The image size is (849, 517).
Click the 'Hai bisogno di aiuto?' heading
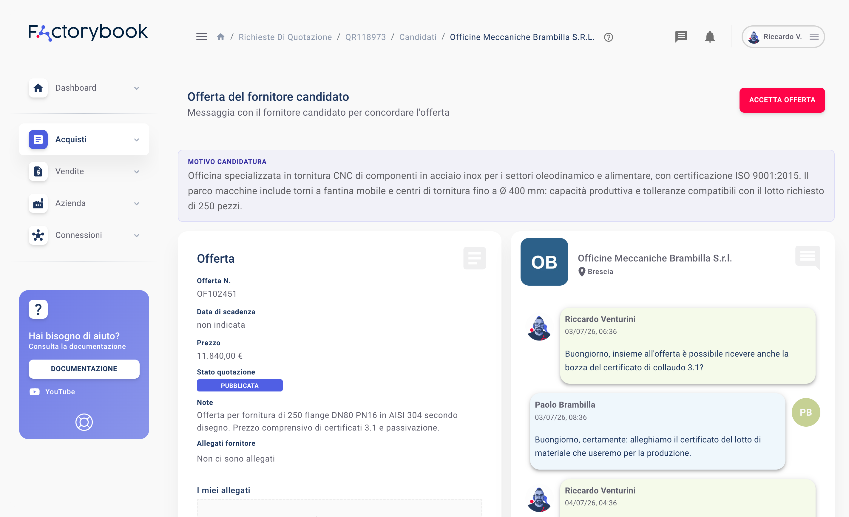(x=74, y=336)
